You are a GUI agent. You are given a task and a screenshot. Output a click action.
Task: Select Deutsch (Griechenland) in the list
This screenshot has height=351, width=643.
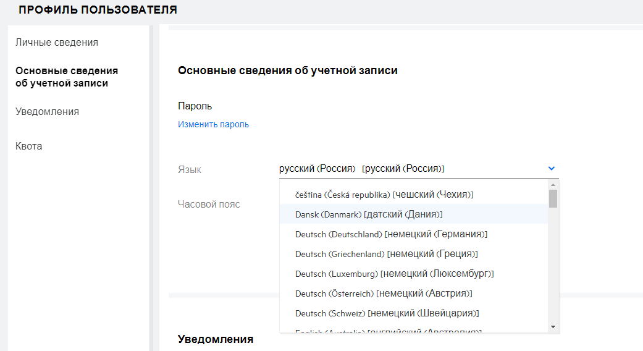tap(387, 254)
